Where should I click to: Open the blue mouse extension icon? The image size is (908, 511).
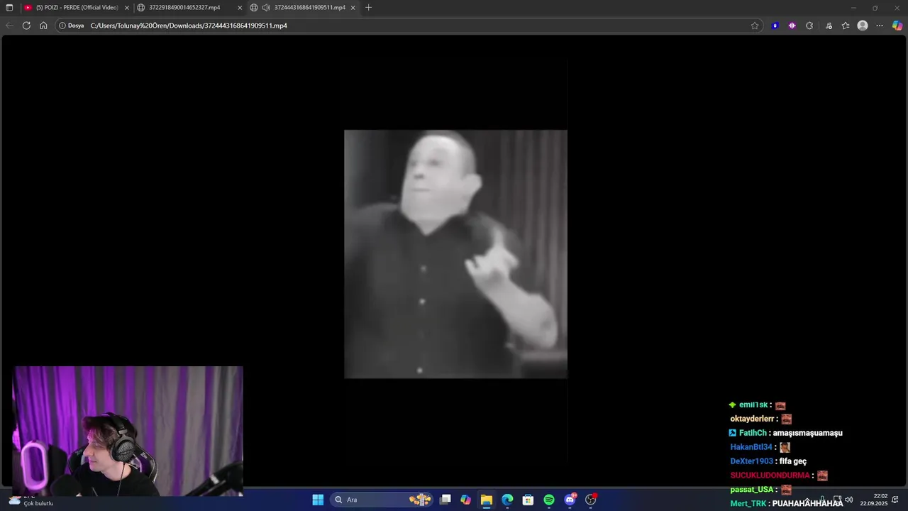[x=775, y=26]
